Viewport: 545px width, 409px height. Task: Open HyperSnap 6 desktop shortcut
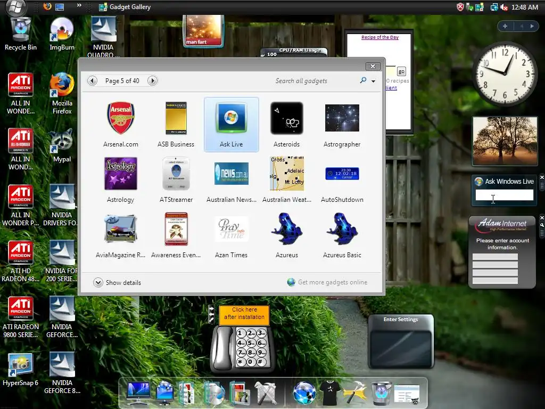[21, 370]
